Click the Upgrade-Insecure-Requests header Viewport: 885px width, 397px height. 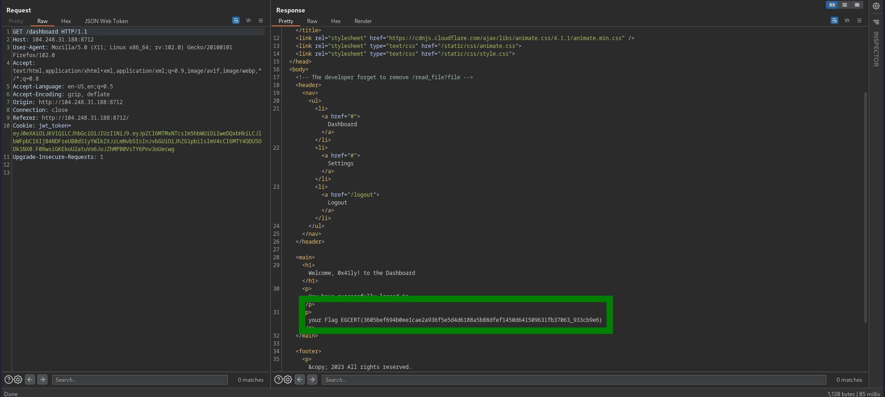click(x=58, y=157)
